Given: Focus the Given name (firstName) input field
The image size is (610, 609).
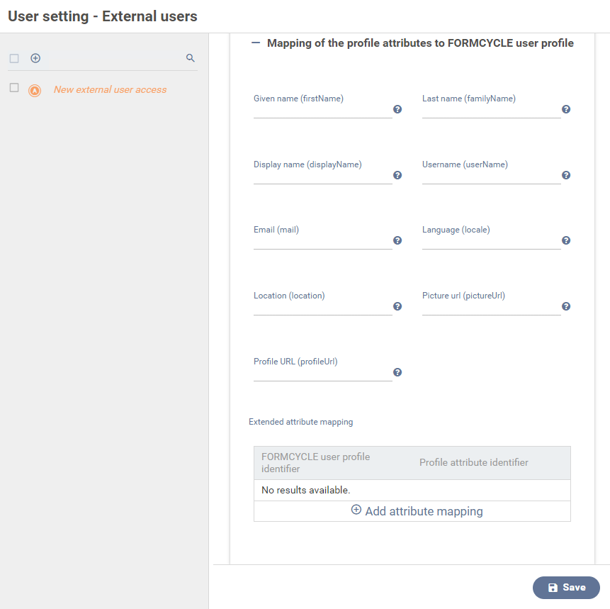Looking at the screenshot, I should [322, 110].
